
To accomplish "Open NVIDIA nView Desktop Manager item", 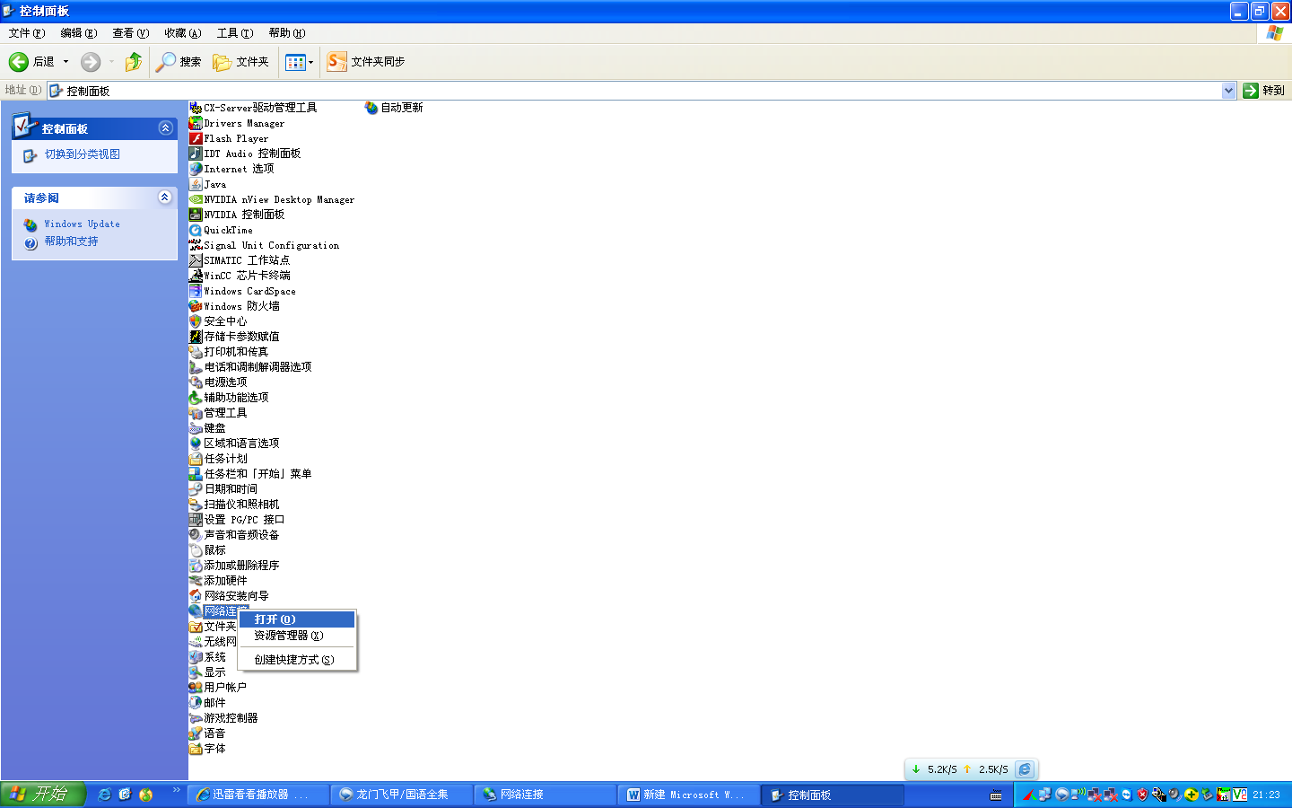I will pos(278,200).
